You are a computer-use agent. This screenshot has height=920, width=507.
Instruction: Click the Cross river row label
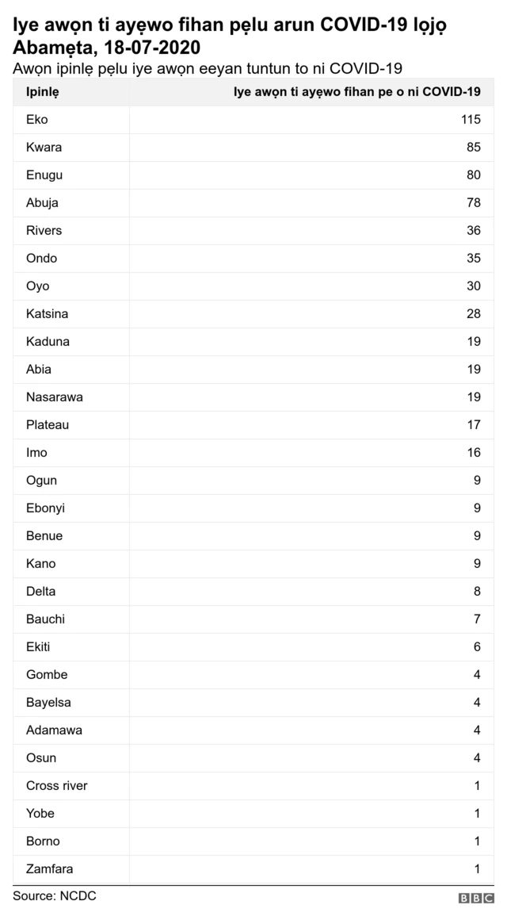click(56, 786)
